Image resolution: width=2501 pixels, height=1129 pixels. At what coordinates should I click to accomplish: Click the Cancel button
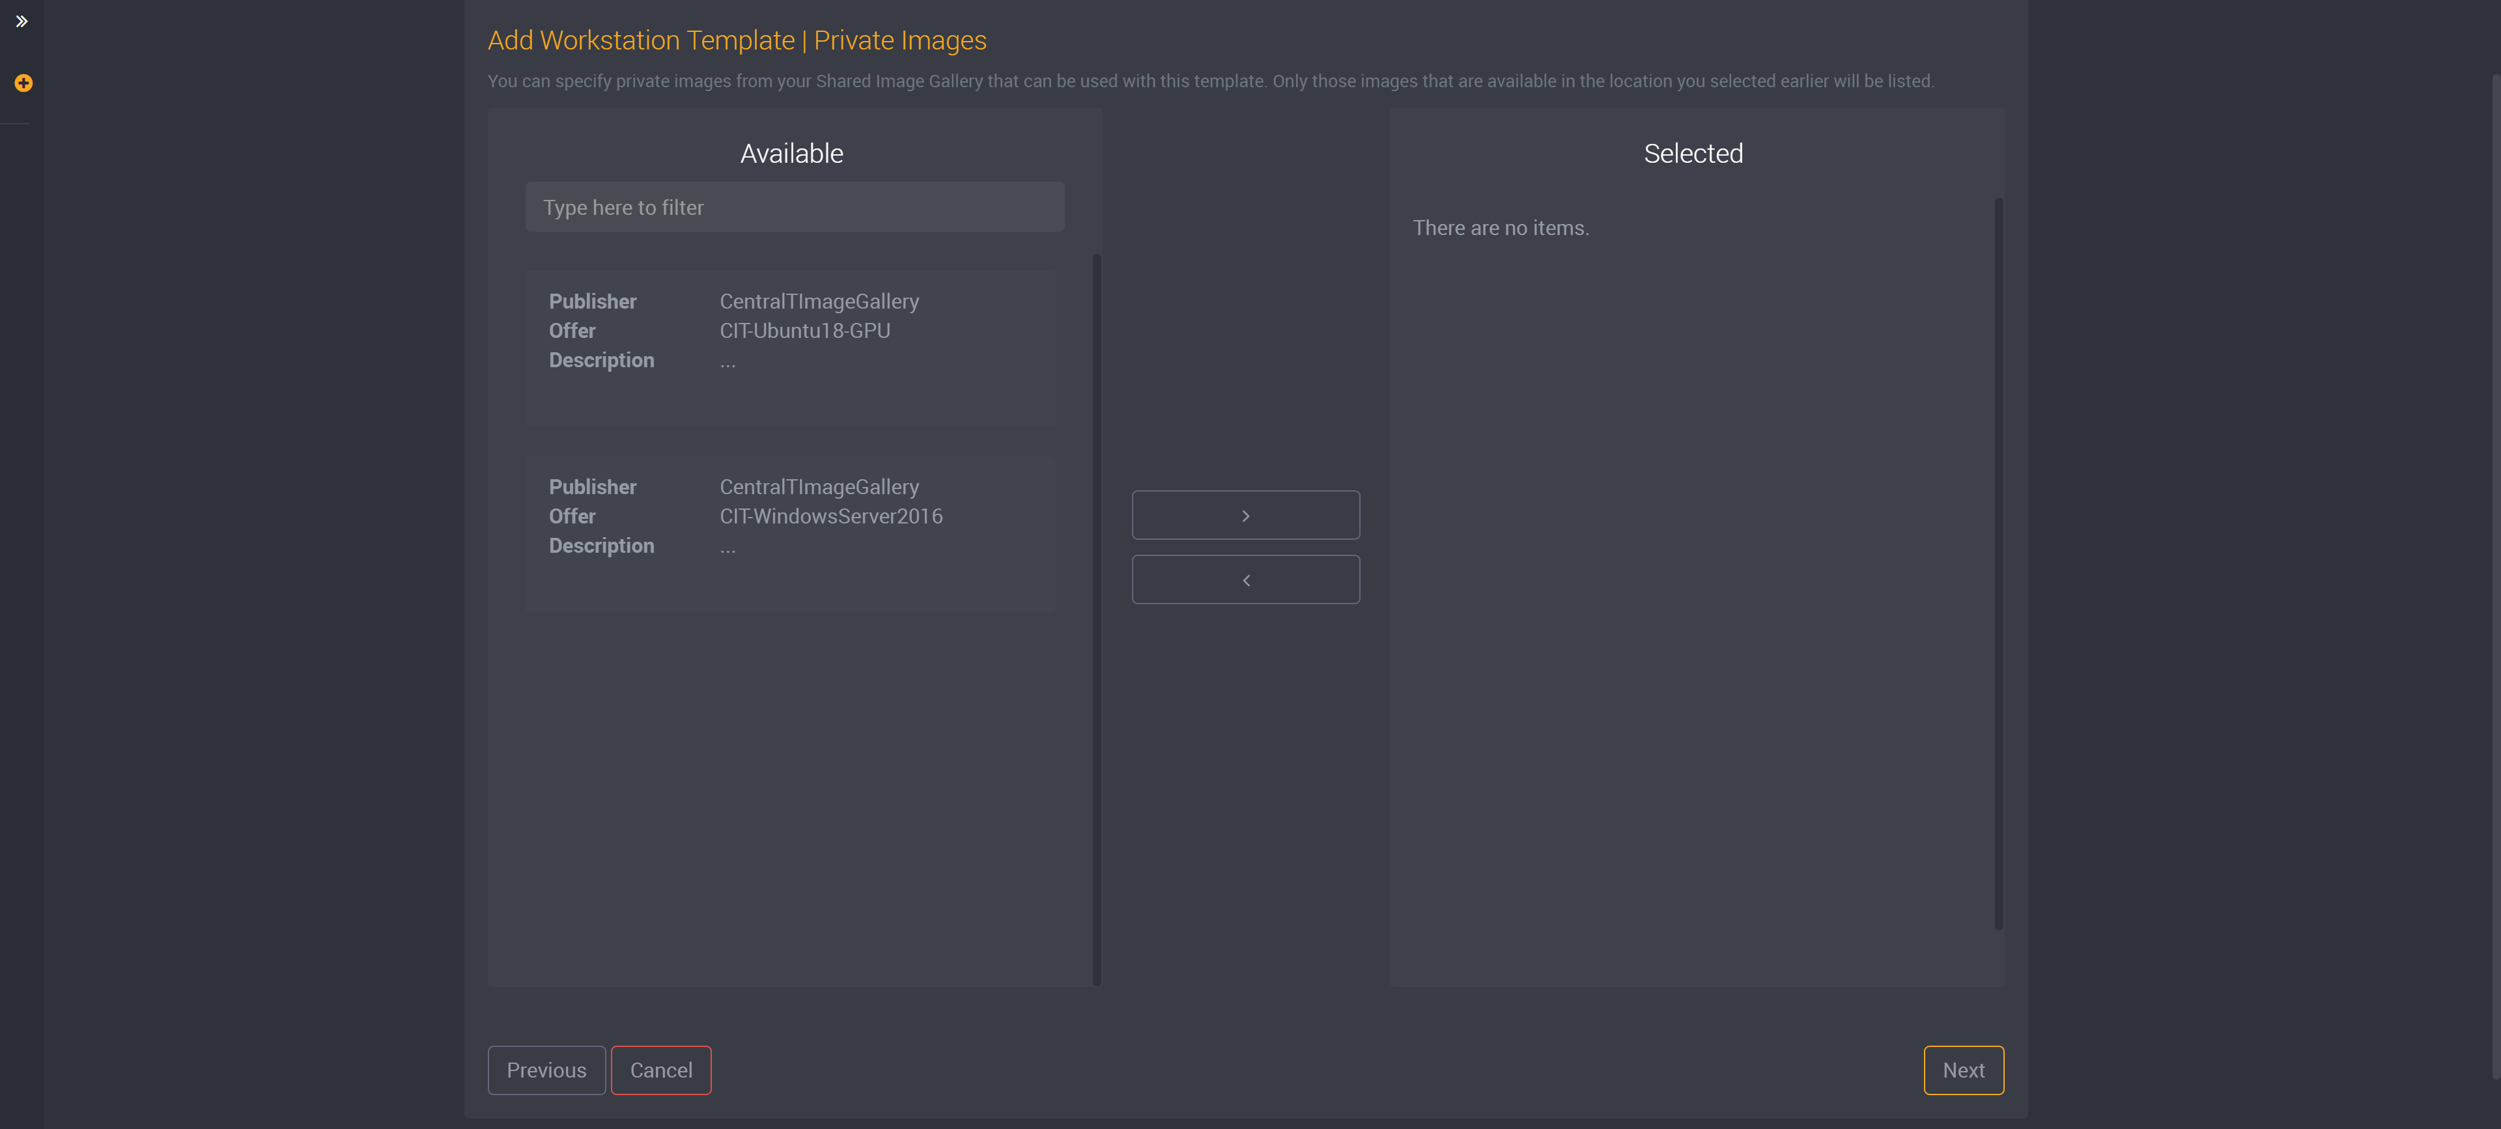[x=660, y=1070]
